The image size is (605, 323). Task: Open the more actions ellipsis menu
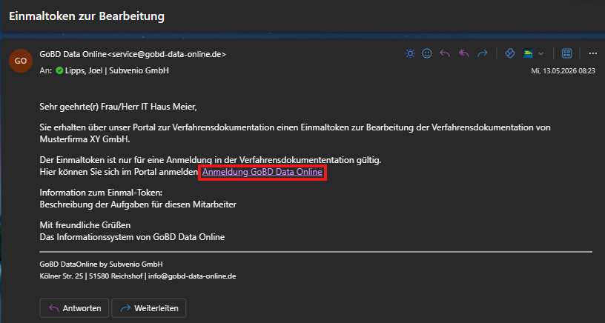pyautogui.click(x=593, y=53)
